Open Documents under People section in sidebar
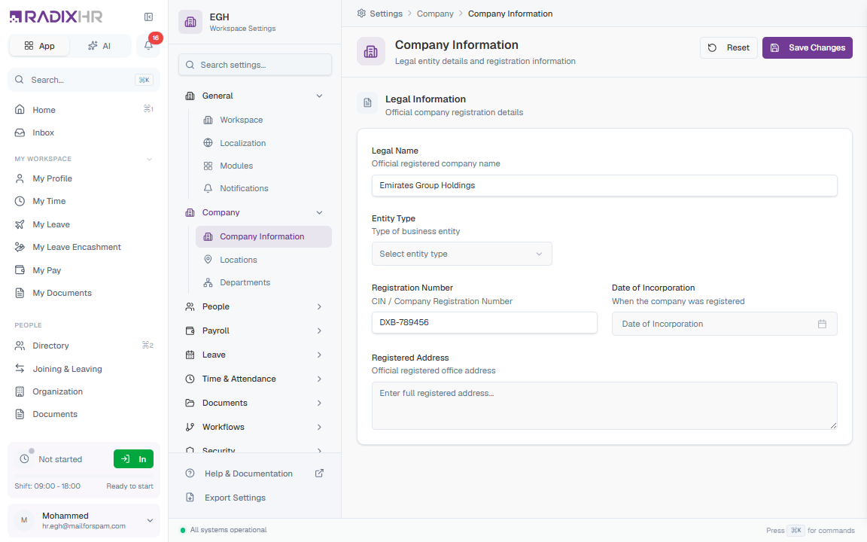 (84, 414)
